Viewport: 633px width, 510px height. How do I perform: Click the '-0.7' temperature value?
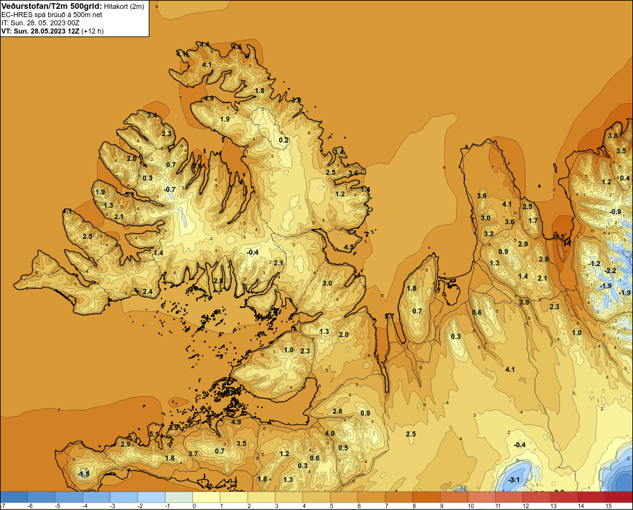170,189
